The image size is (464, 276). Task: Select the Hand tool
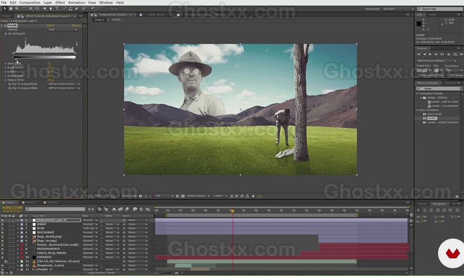click(11, 9)
